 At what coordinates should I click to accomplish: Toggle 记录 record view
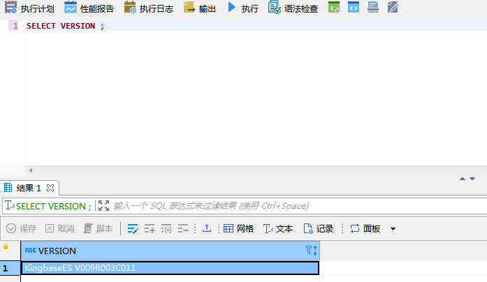point(318,228)
